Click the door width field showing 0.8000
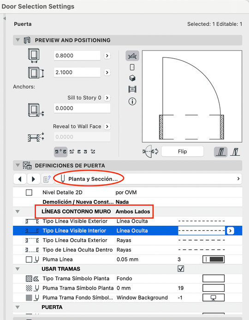 point(77,55)
